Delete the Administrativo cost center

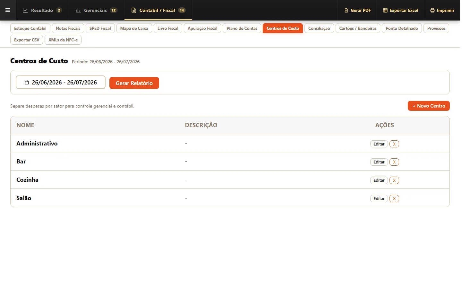[x=394, y=144]
